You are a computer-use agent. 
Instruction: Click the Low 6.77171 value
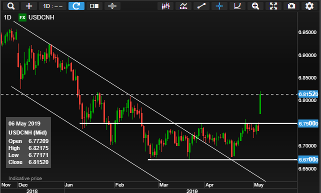(x=38, y=155)
